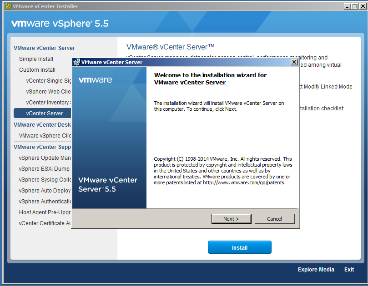Click Next in the installation wizard
The image size is (368, 286).
click(231, 219)
